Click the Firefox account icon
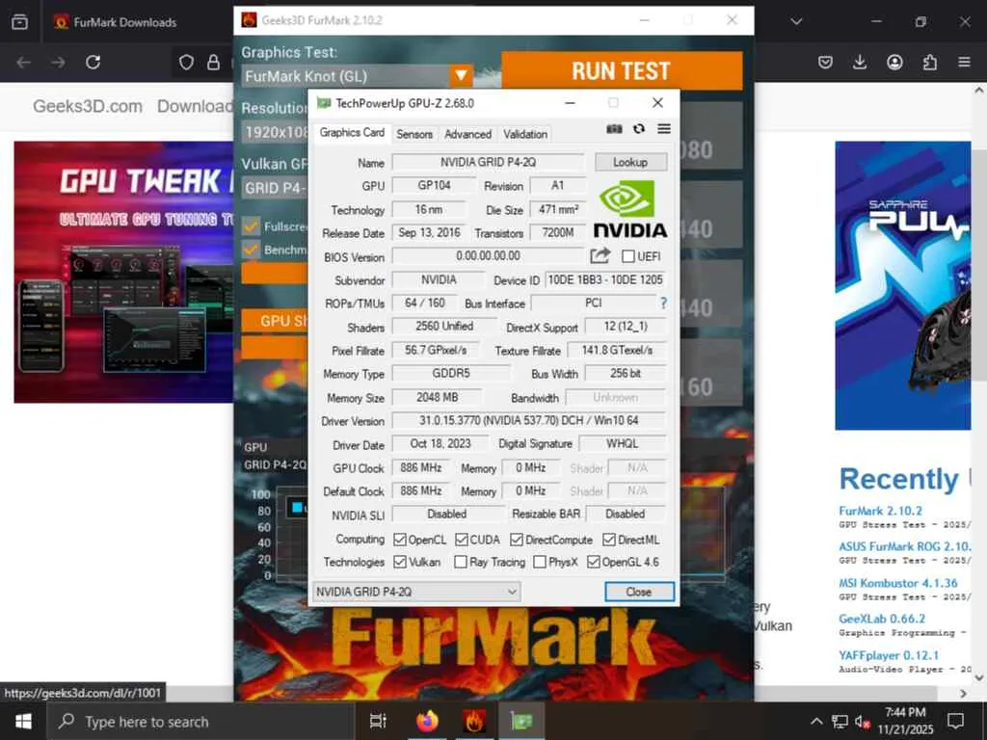 pyautogui.click(x=894, y=63)
